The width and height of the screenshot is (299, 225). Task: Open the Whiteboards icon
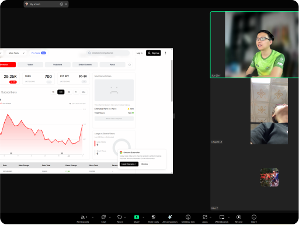click(222, 217)
